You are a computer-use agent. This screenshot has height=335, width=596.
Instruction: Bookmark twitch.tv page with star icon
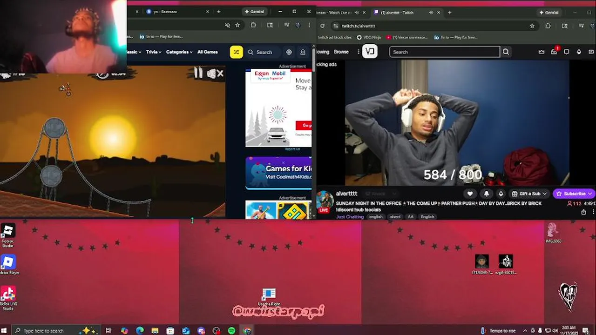(532, 26)
